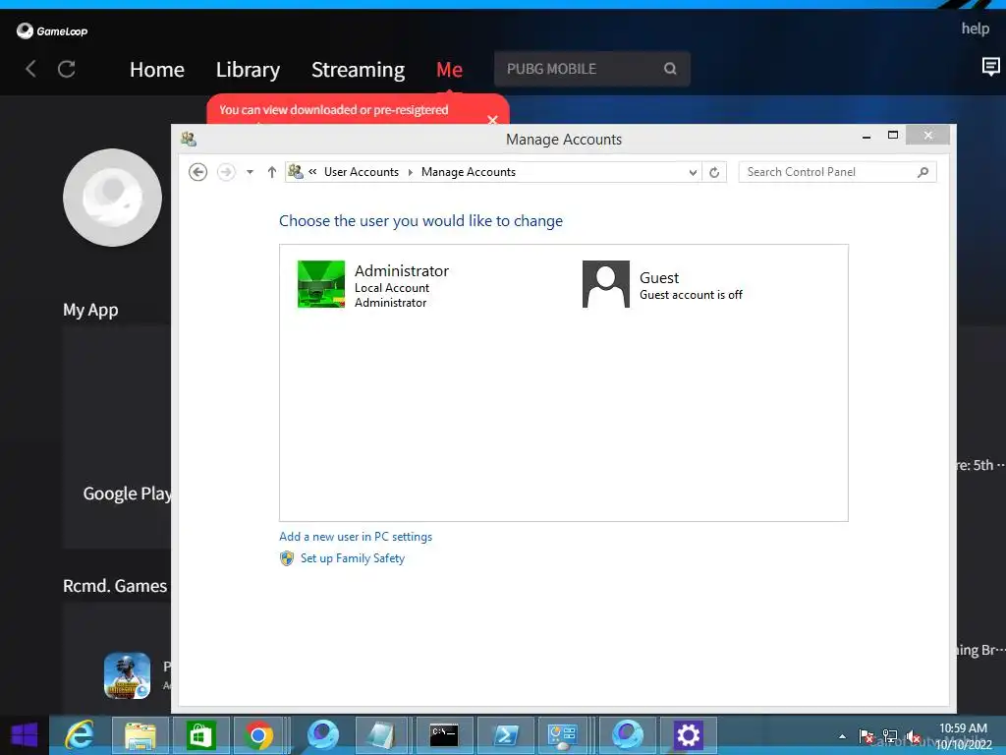The width and height of the screenshot is (1006, 755).
Task: Expand the User Accounts breadcrumb arrow
Action: coord(410,172)
